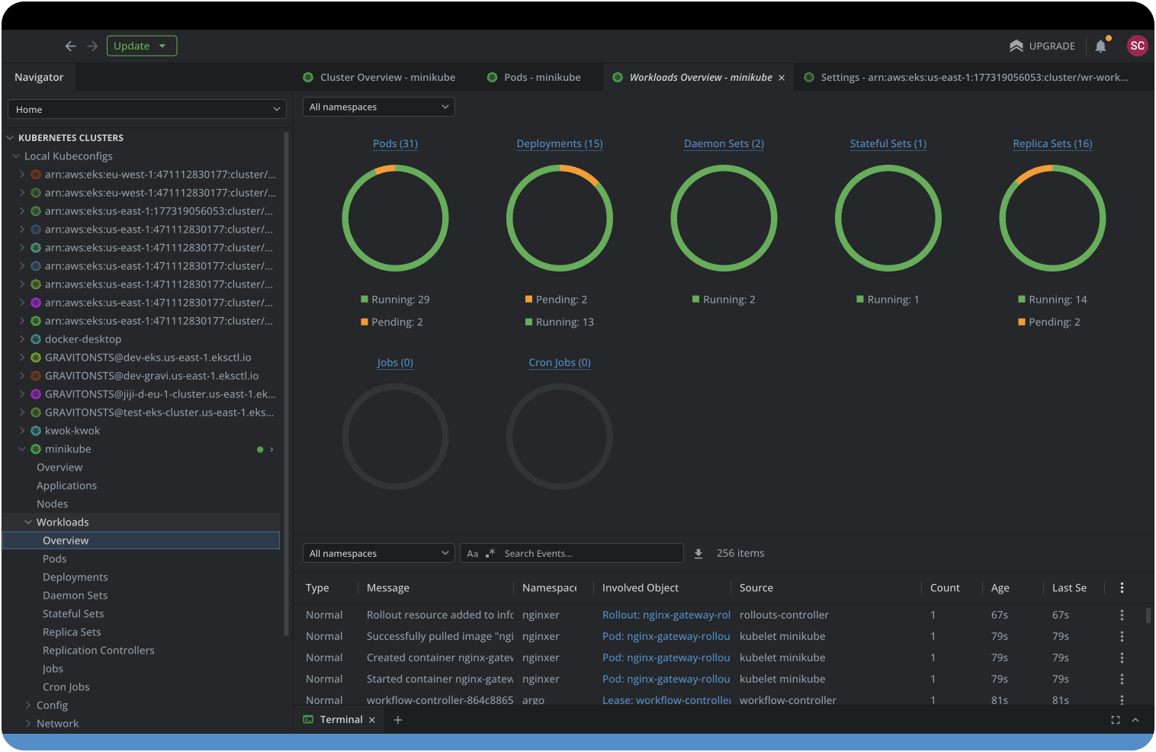Open the Update dropdown button
1156x752 pixels.
click(142, 46)
